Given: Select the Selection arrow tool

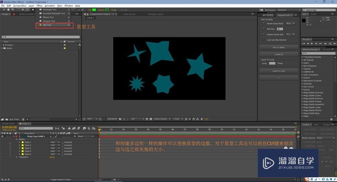Looking at the screenshot, I should coord(4,10).
